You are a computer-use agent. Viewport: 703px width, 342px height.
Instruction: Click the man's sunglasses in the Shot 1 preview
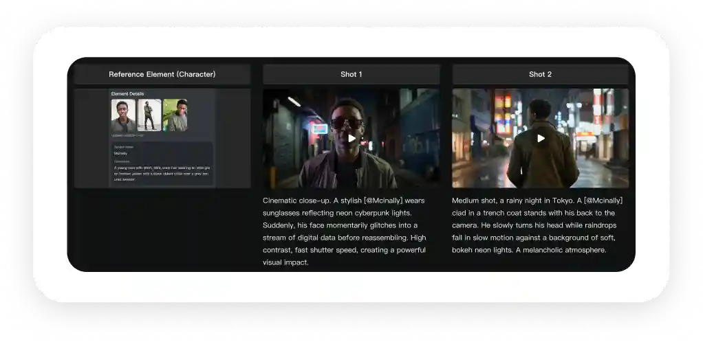click(x=347, y=124)
